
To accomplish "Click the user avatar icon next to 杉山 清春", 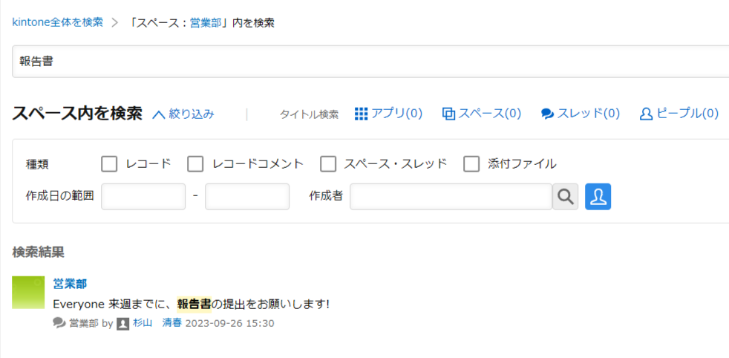I will tap(122, 324).
